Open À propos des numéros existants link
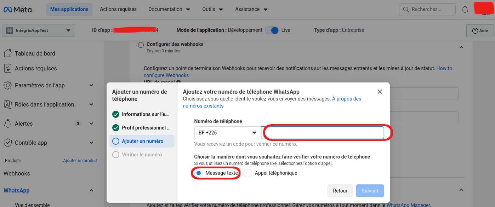This screenshot has width=495, height=207. [x=272, y=102]
